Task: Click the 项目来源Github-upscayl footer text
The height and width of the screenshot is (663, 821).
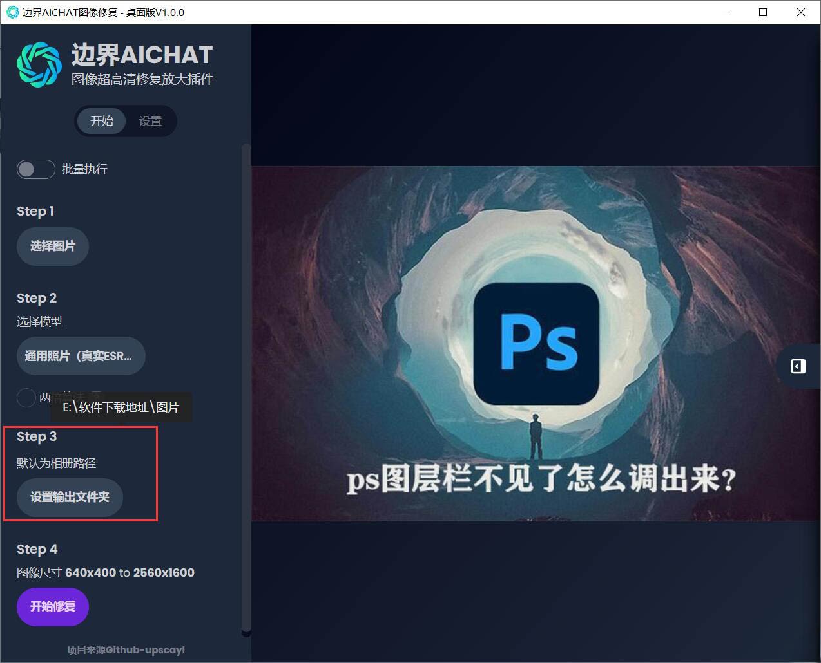Action: (126, 650)
